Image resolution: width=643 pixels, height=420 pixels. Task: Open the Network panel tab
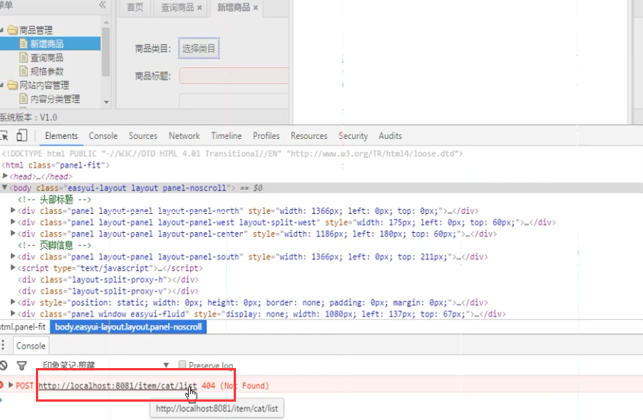tap(184, 136)
